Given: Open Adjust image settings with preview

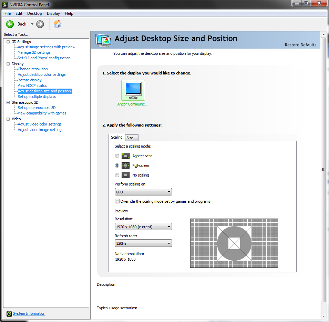Looking at the screenshot, I should click(47, 47).
